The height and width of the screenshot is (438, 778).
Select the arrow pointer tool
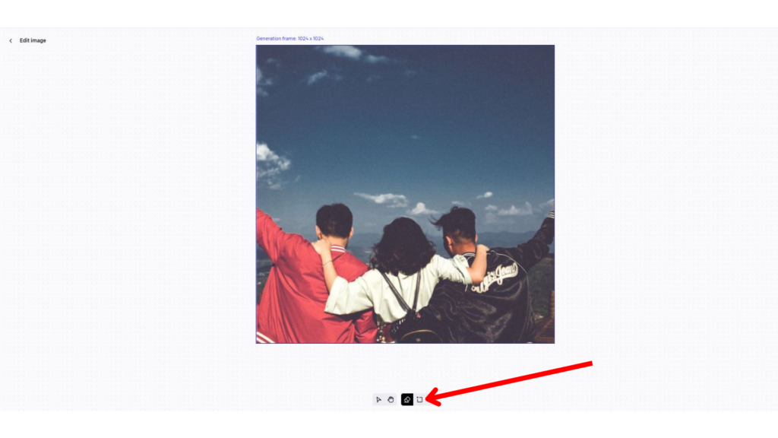(x=378, y=399)
